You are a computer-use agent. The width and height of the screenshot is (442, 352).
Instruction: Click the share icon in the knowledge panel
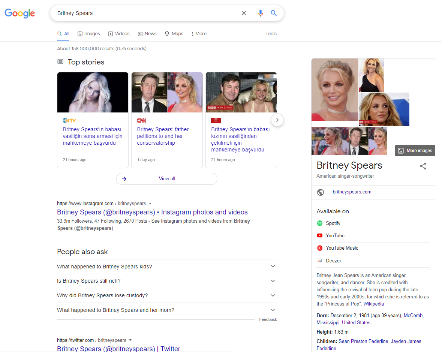[423, 166]
